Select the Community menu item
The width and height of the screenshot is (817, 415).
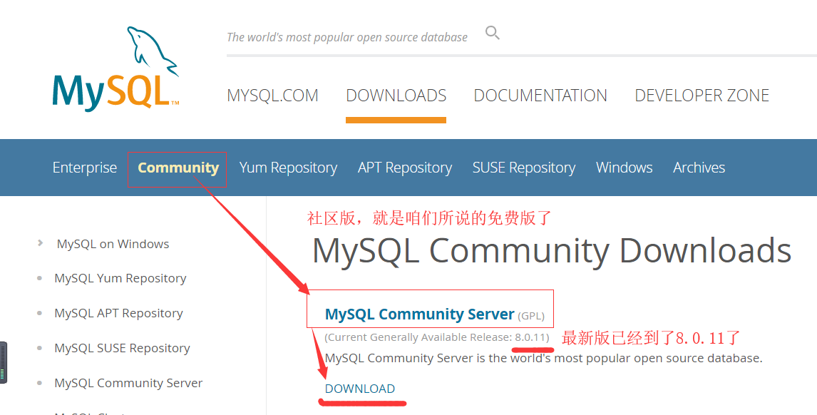click(178, 168)
